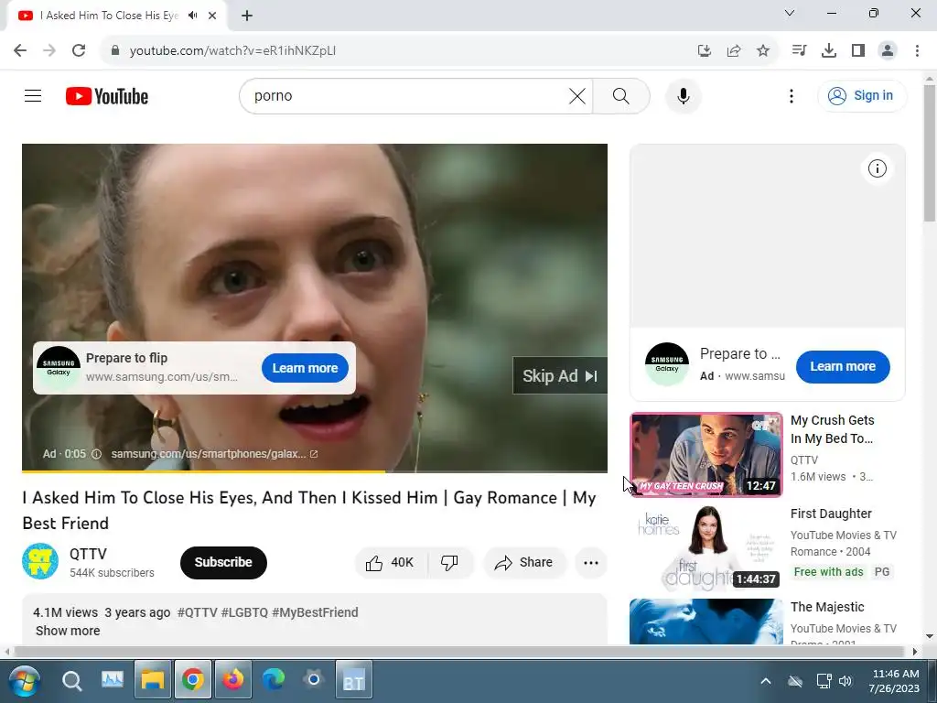Reload the current page
937x703 pixels.
[79, 50]
